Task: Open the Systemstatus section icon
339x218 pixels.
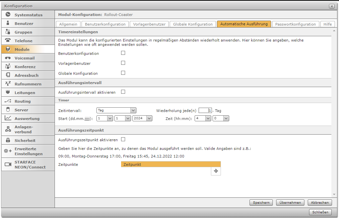Action: pos(8,15)
